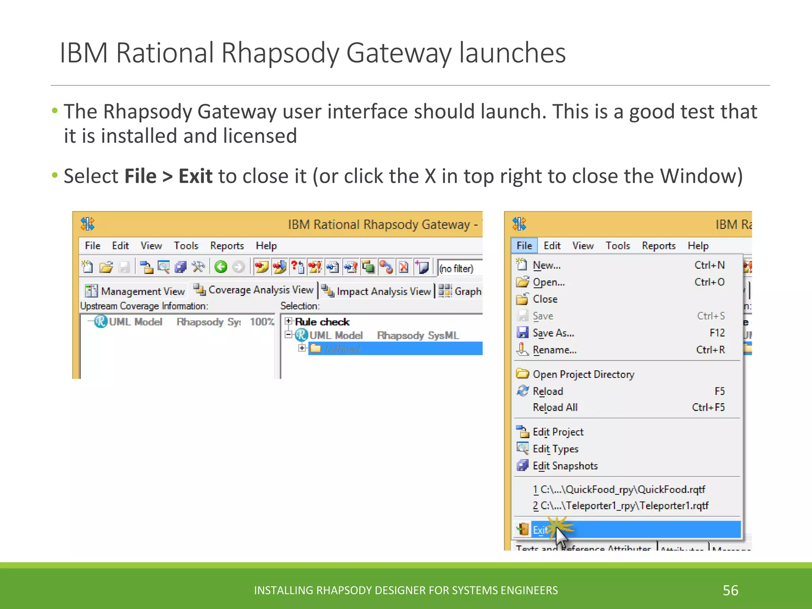
Task: Choose Rename... from the File menu
Action: [x=627, y=350]
